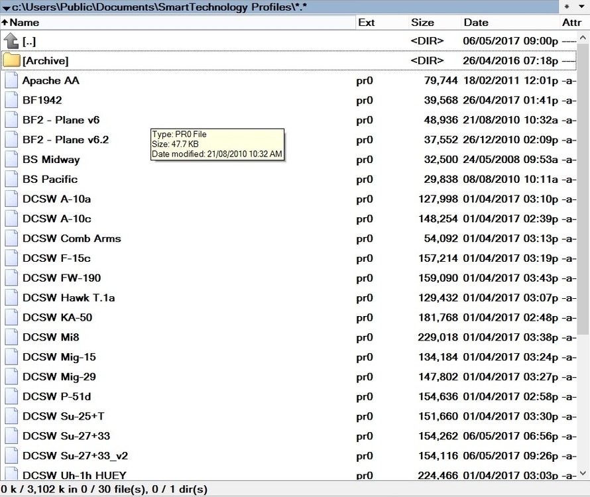Click the DCSW Su-25+T file icon

11,416
